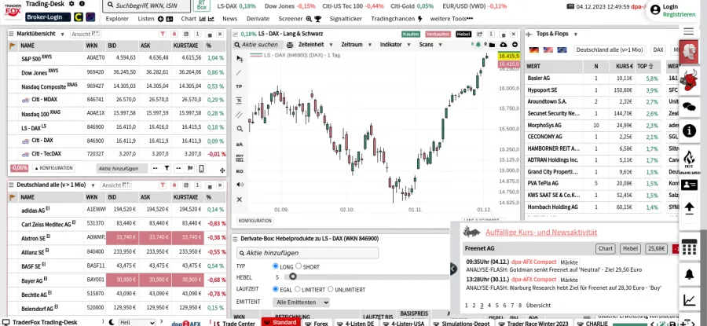Open the Zeiteinheit dropdown
Screen dimensions: 707x326
pyautogui.click(x=315, y=45)
